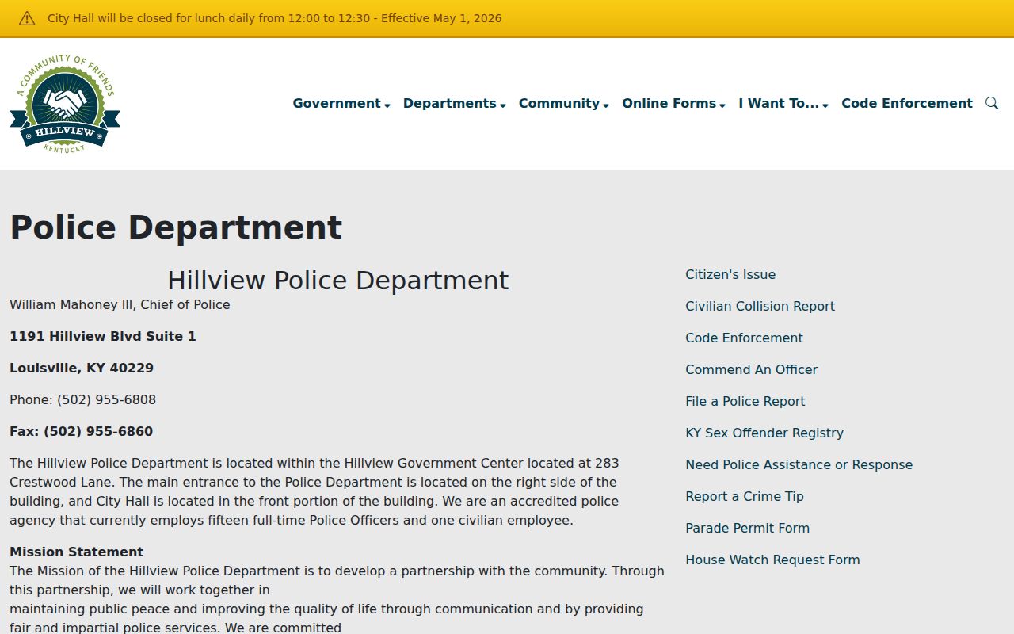The image size is (1014, 634).
Task: Open the House Watch Request Form
Action: click(x=772, y=560)
